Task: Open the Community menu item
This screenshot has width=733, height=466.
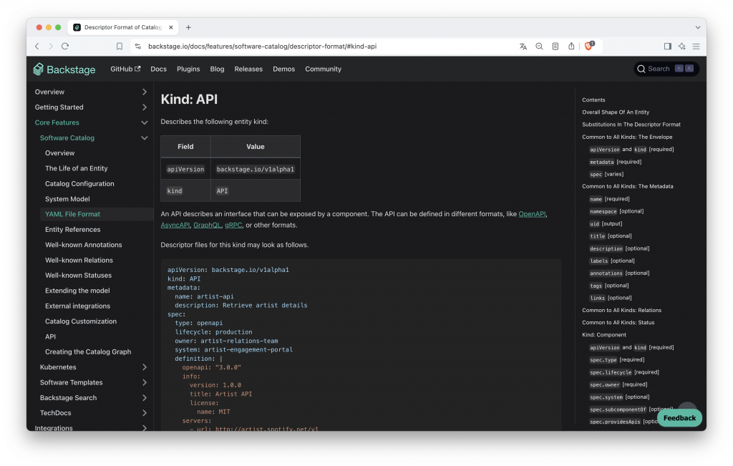Action: (323, 69)
